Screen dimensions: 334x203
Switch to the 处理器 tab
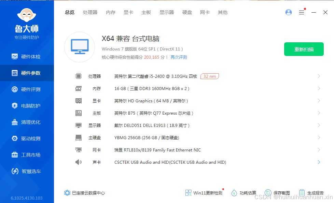tap(90, 12)
